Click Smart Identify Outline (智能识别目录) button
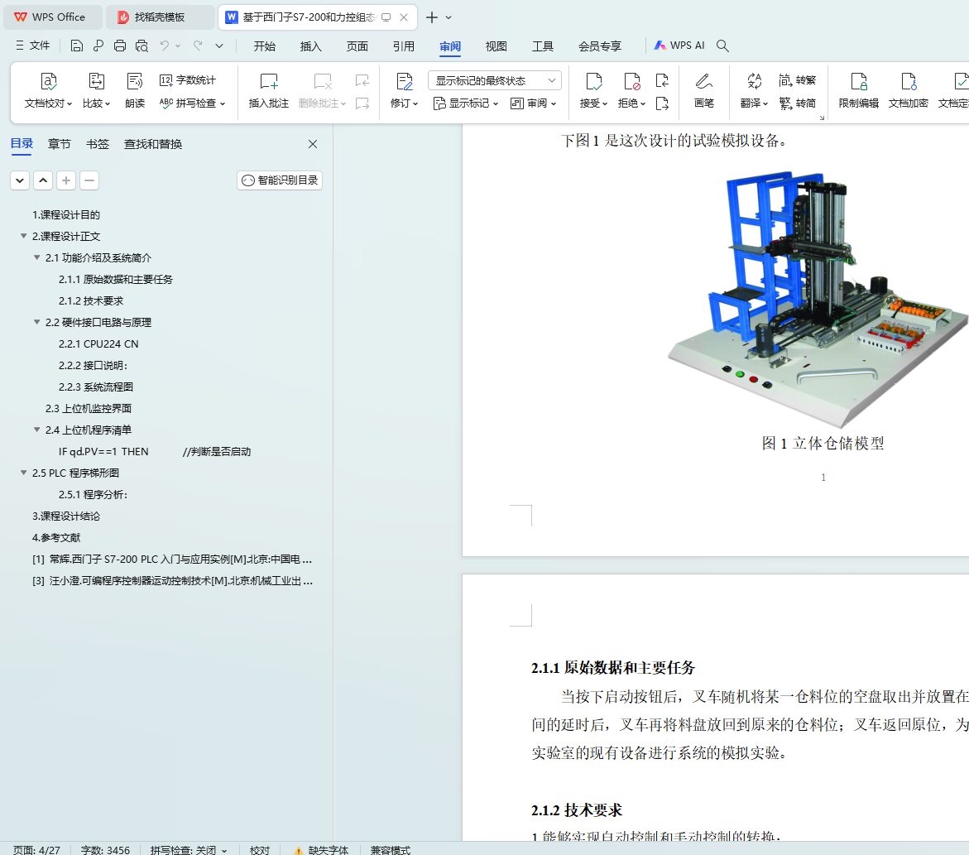The image size is (969, 855). 280,180
